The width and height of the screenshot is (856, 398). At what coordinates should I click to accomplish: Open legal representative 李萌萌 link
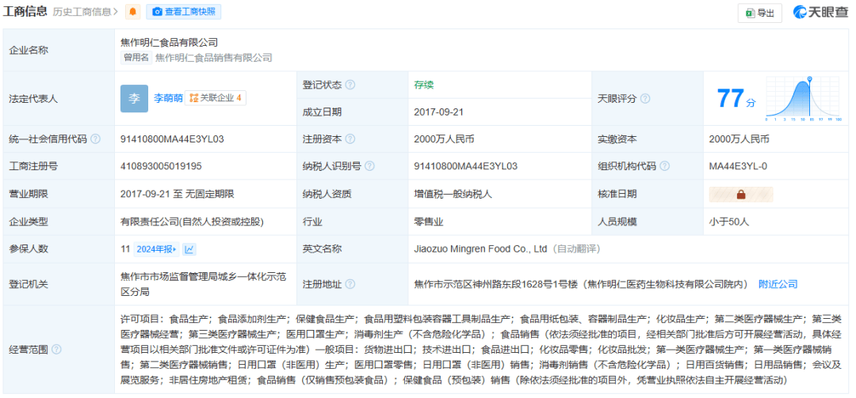pos(167,99)
